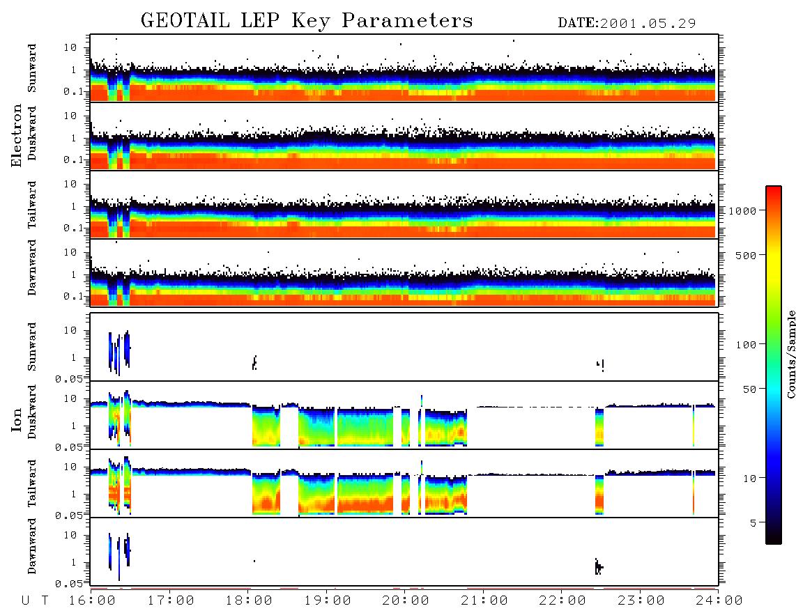Click the Electron Sunward spectrogram panel
Viewport: 796px width, 613px height.
tap(404, 68)
